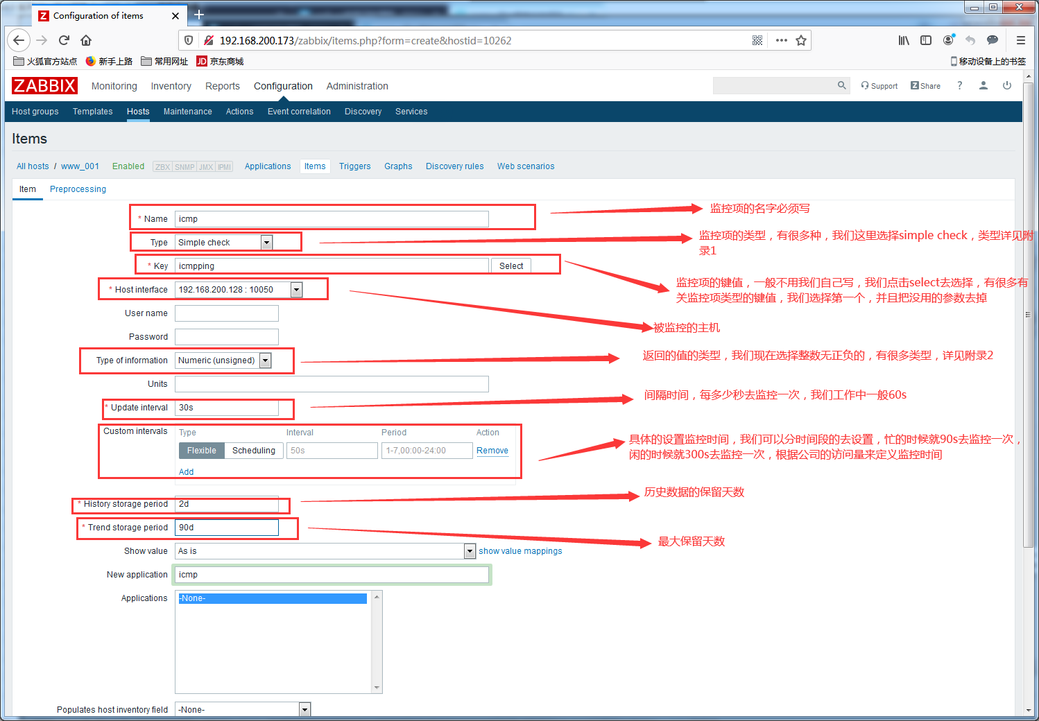Screen dimensions: 1039x721
Task: Open the Firefox home page
Action: coord(86,40)
